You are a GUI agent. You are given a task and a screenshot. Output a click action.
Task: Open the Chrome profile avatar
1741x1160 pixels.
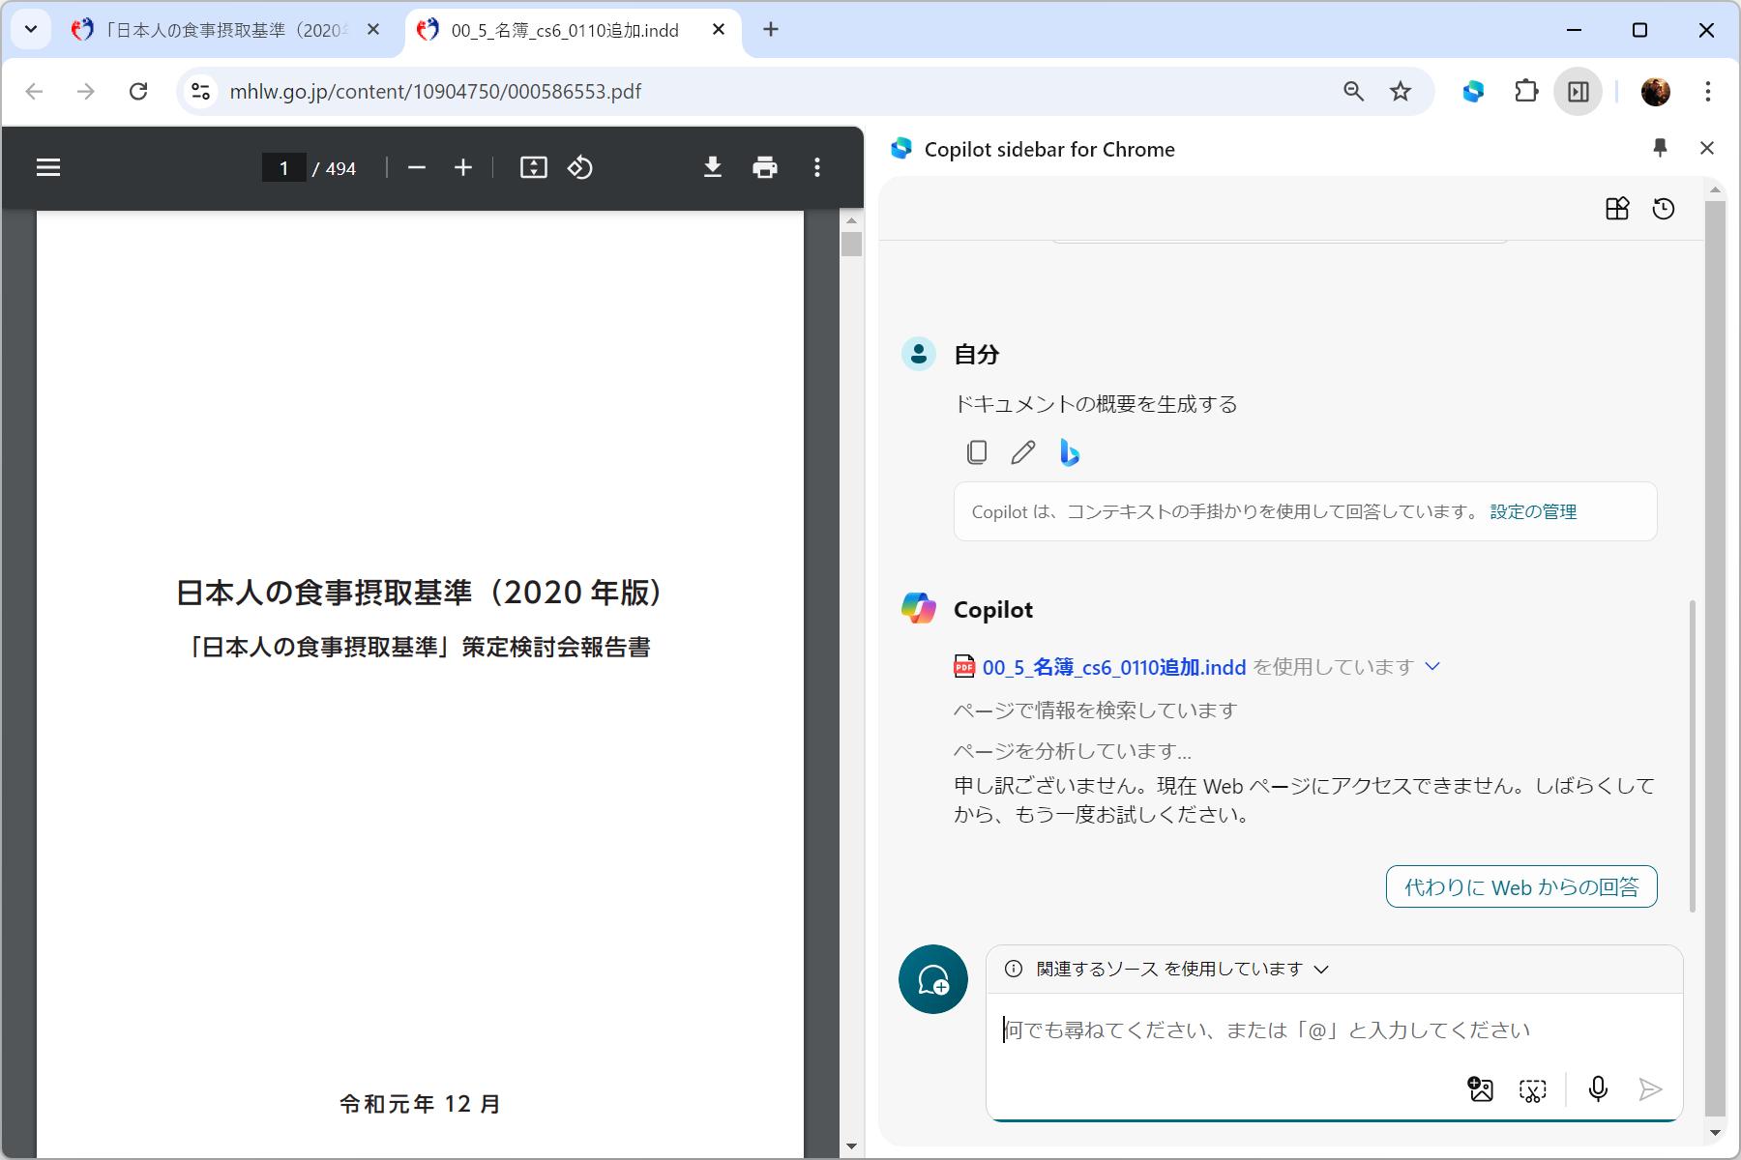pos(1656,92)
